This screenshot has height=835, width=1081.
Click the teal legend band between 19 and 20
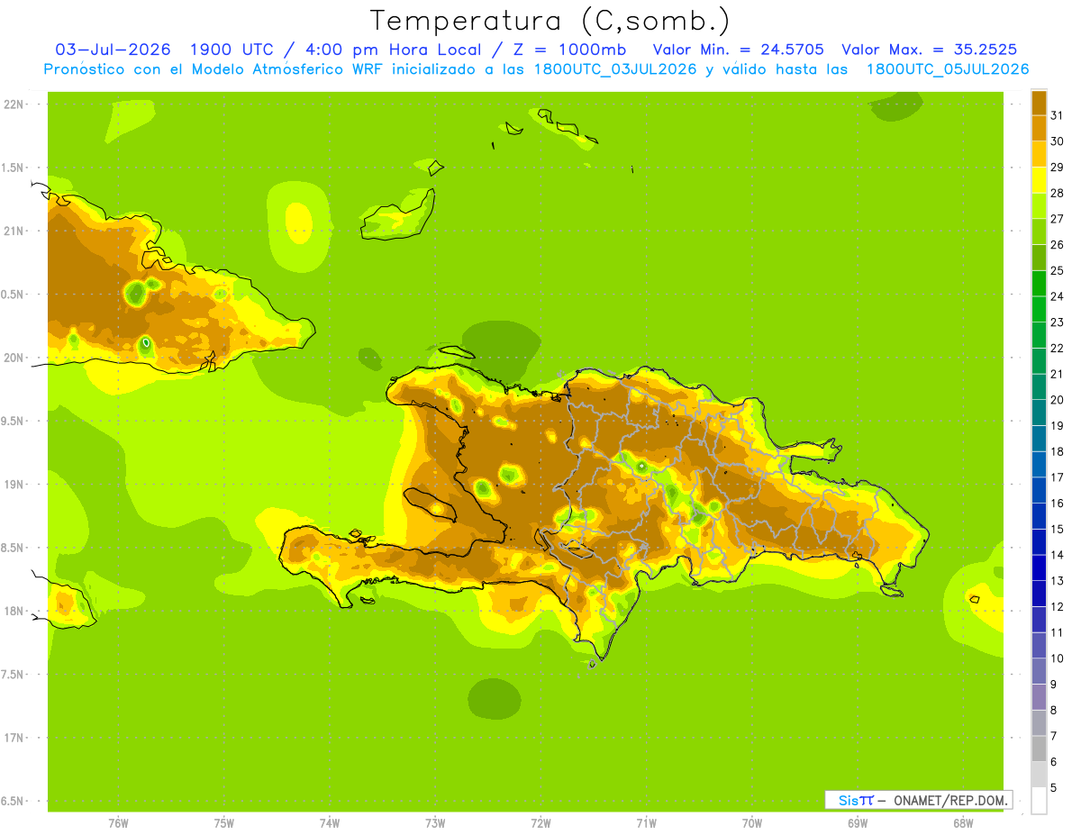pyautogui.click(x=1039, y=413)
